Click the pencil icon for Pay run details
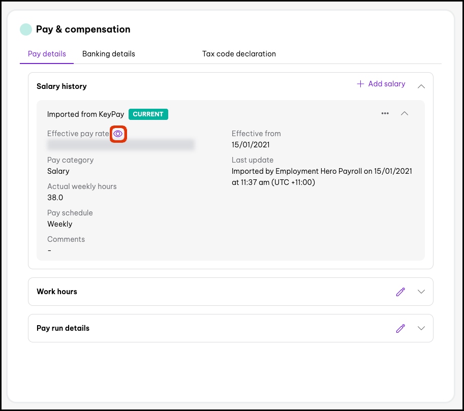 point(400,328)
